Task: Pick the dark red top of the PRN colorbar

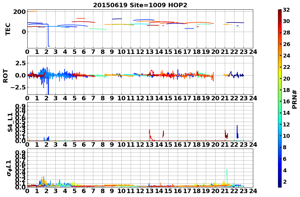Action: tap(280, 11)
